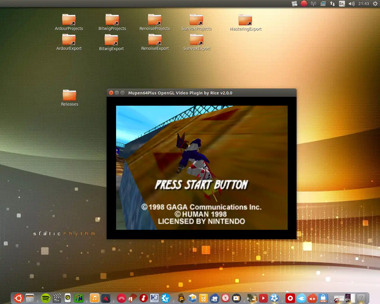The height and width of the screenshot is (304, 380).
Task: Launch the red square record dock app
Action: pyautogui.click(x=290, y=298)
